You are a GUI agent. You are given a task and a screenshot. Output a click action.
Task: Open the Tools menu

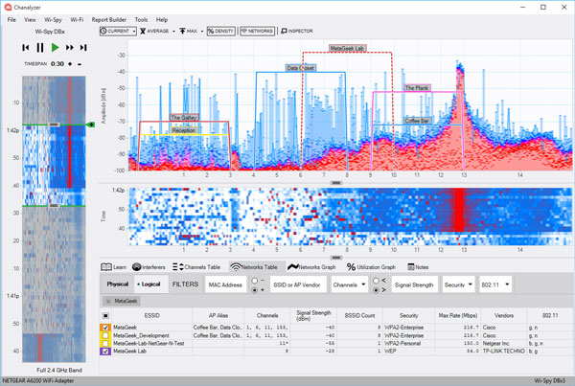141,20
